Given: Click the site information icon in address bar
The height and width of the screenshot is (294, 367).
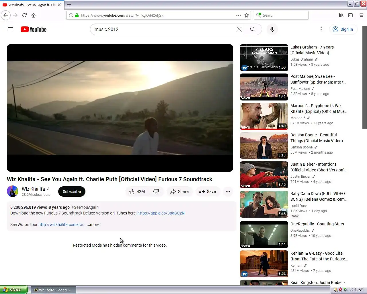Looking at the screenshot, I should pyautogui.click(x=71, y=15).
